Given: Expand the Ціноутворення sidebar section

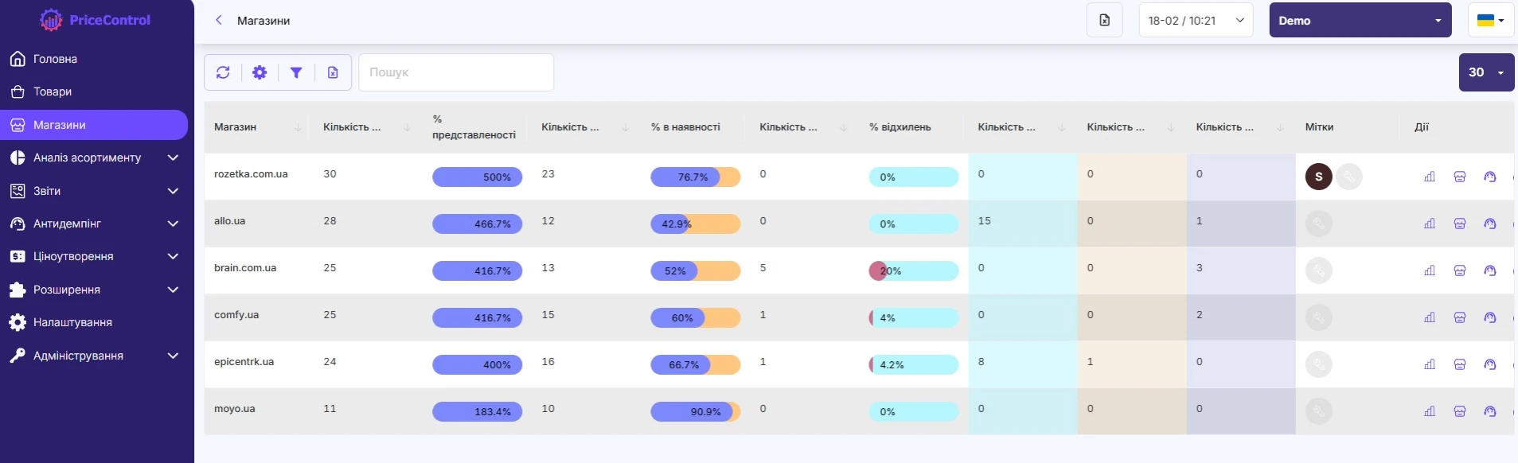Looking at the screenshot, I should [94, 256].
